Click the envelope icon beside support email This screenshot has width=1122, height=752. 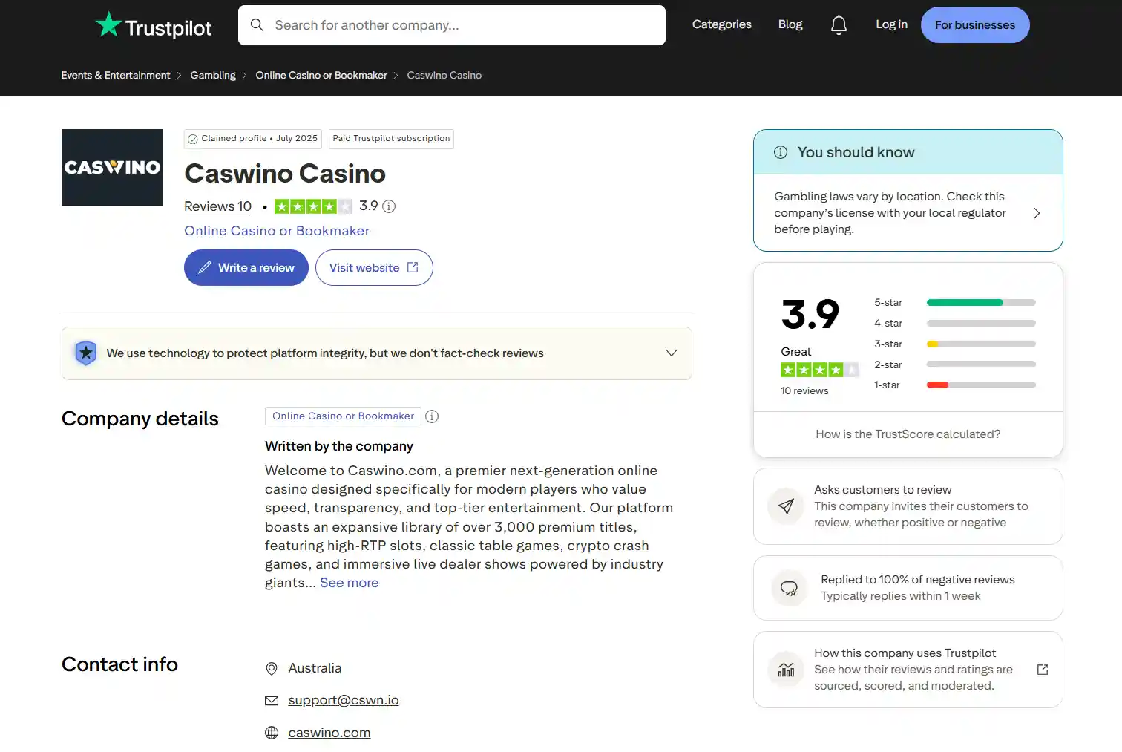272,701
